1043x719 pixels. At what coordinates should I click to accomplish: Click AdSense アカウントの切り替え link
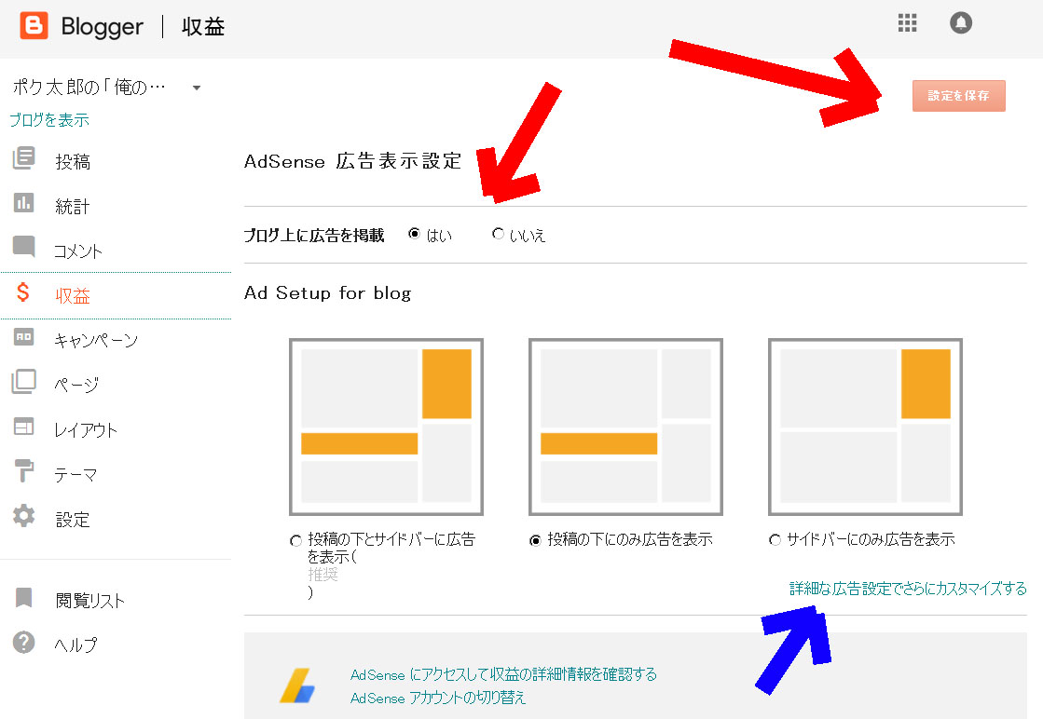[438, 698]
